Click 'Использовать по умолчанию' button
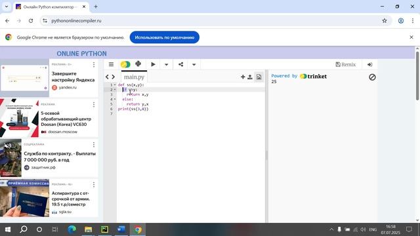This screenshot has width=420, height=236. (x=165, y=37)
